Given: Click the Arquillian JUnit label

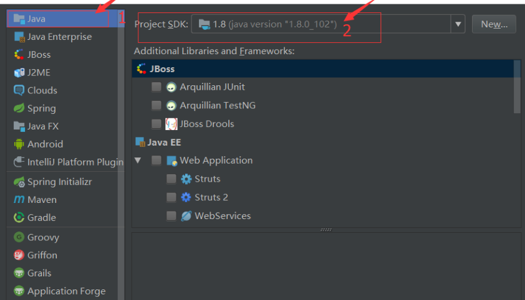Looking at the screenshot, I should point(212,87).
